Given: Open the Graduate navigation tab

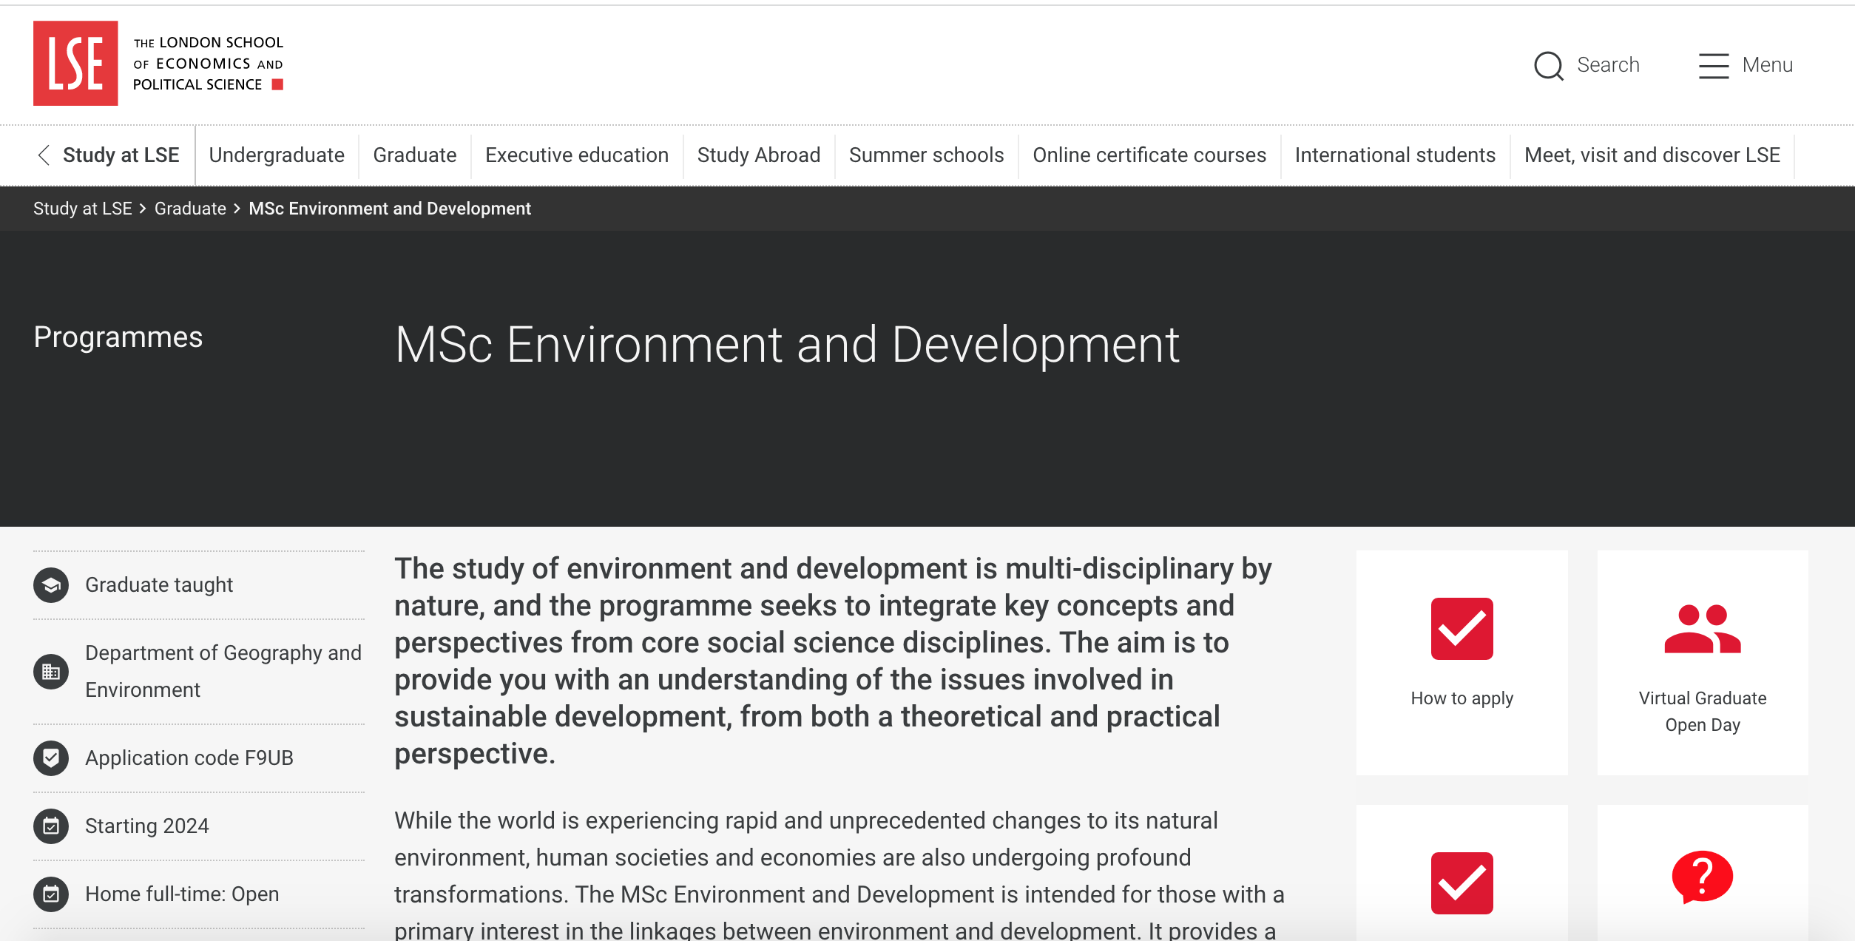Looking at the screenshot, I should click(414, 155).
